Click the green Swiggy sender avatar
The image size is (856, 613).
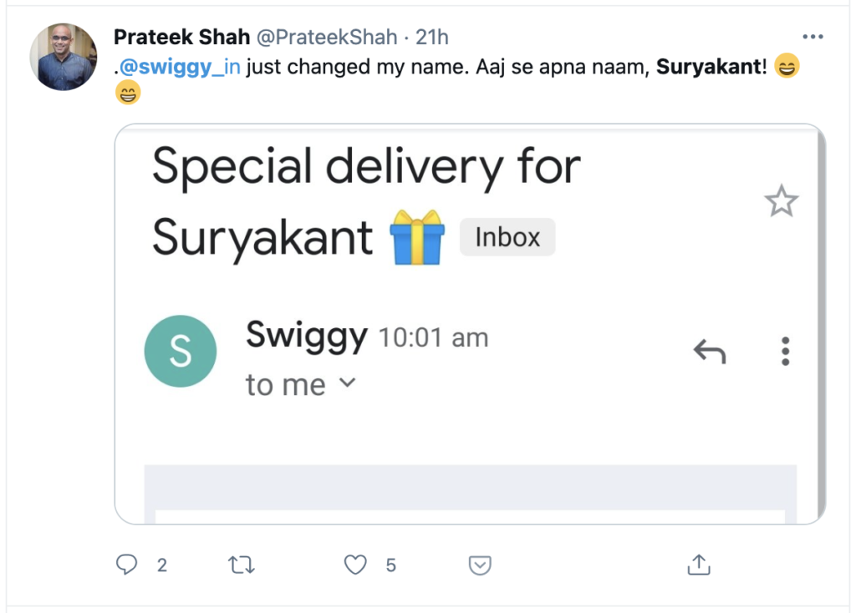[x=181, y=351]
